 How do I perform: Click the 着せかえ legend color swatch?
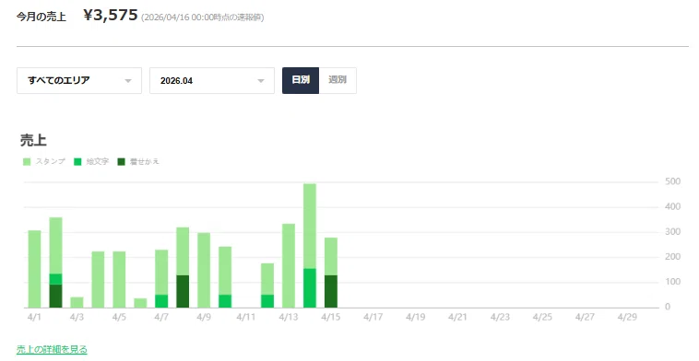(121, 161)
